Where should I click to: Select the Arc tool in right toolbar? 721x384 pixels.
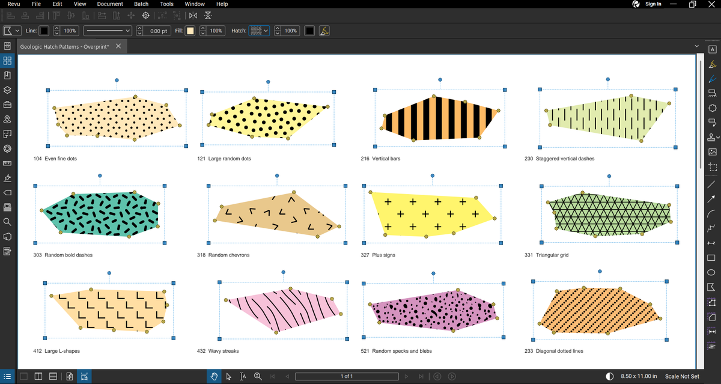coord(712,214)
